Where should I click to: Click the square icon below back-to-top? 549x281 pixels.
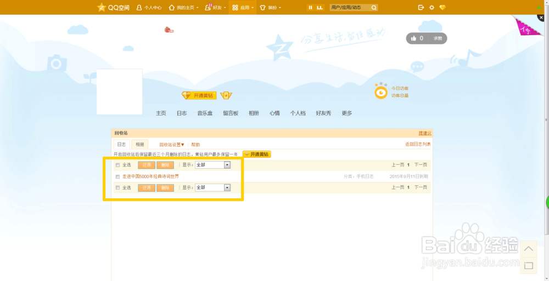pos(529,266)
